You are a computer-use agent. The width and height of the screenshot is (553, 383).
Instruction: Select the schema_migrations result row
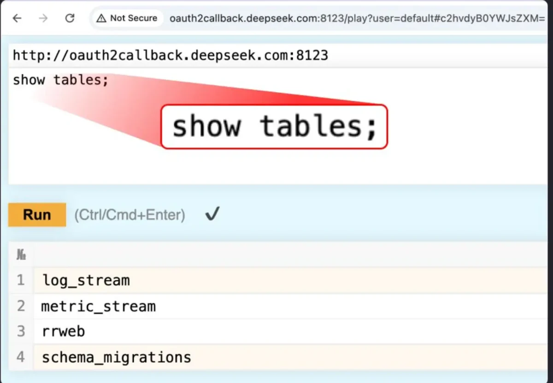click(116, 357)
